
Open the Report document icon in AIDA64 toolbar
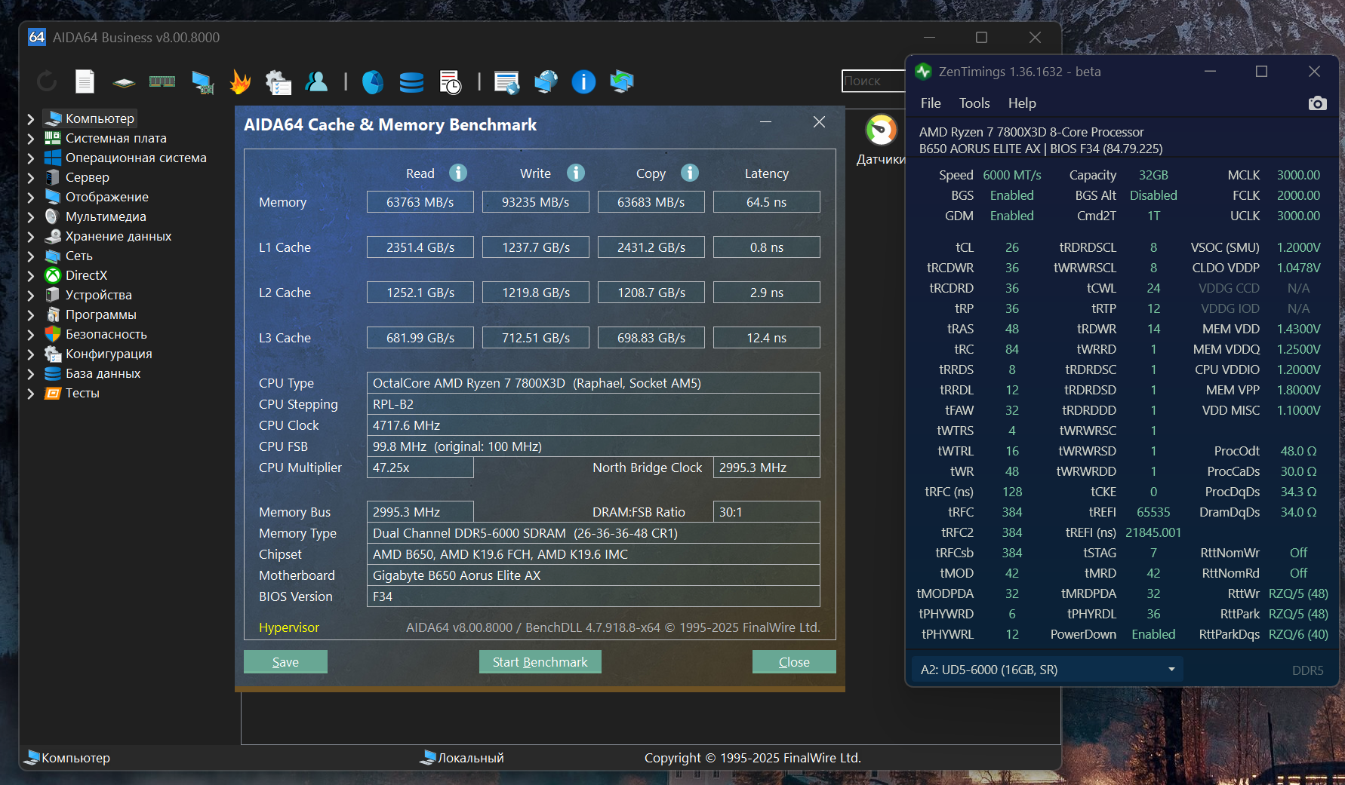click(85, 81)
